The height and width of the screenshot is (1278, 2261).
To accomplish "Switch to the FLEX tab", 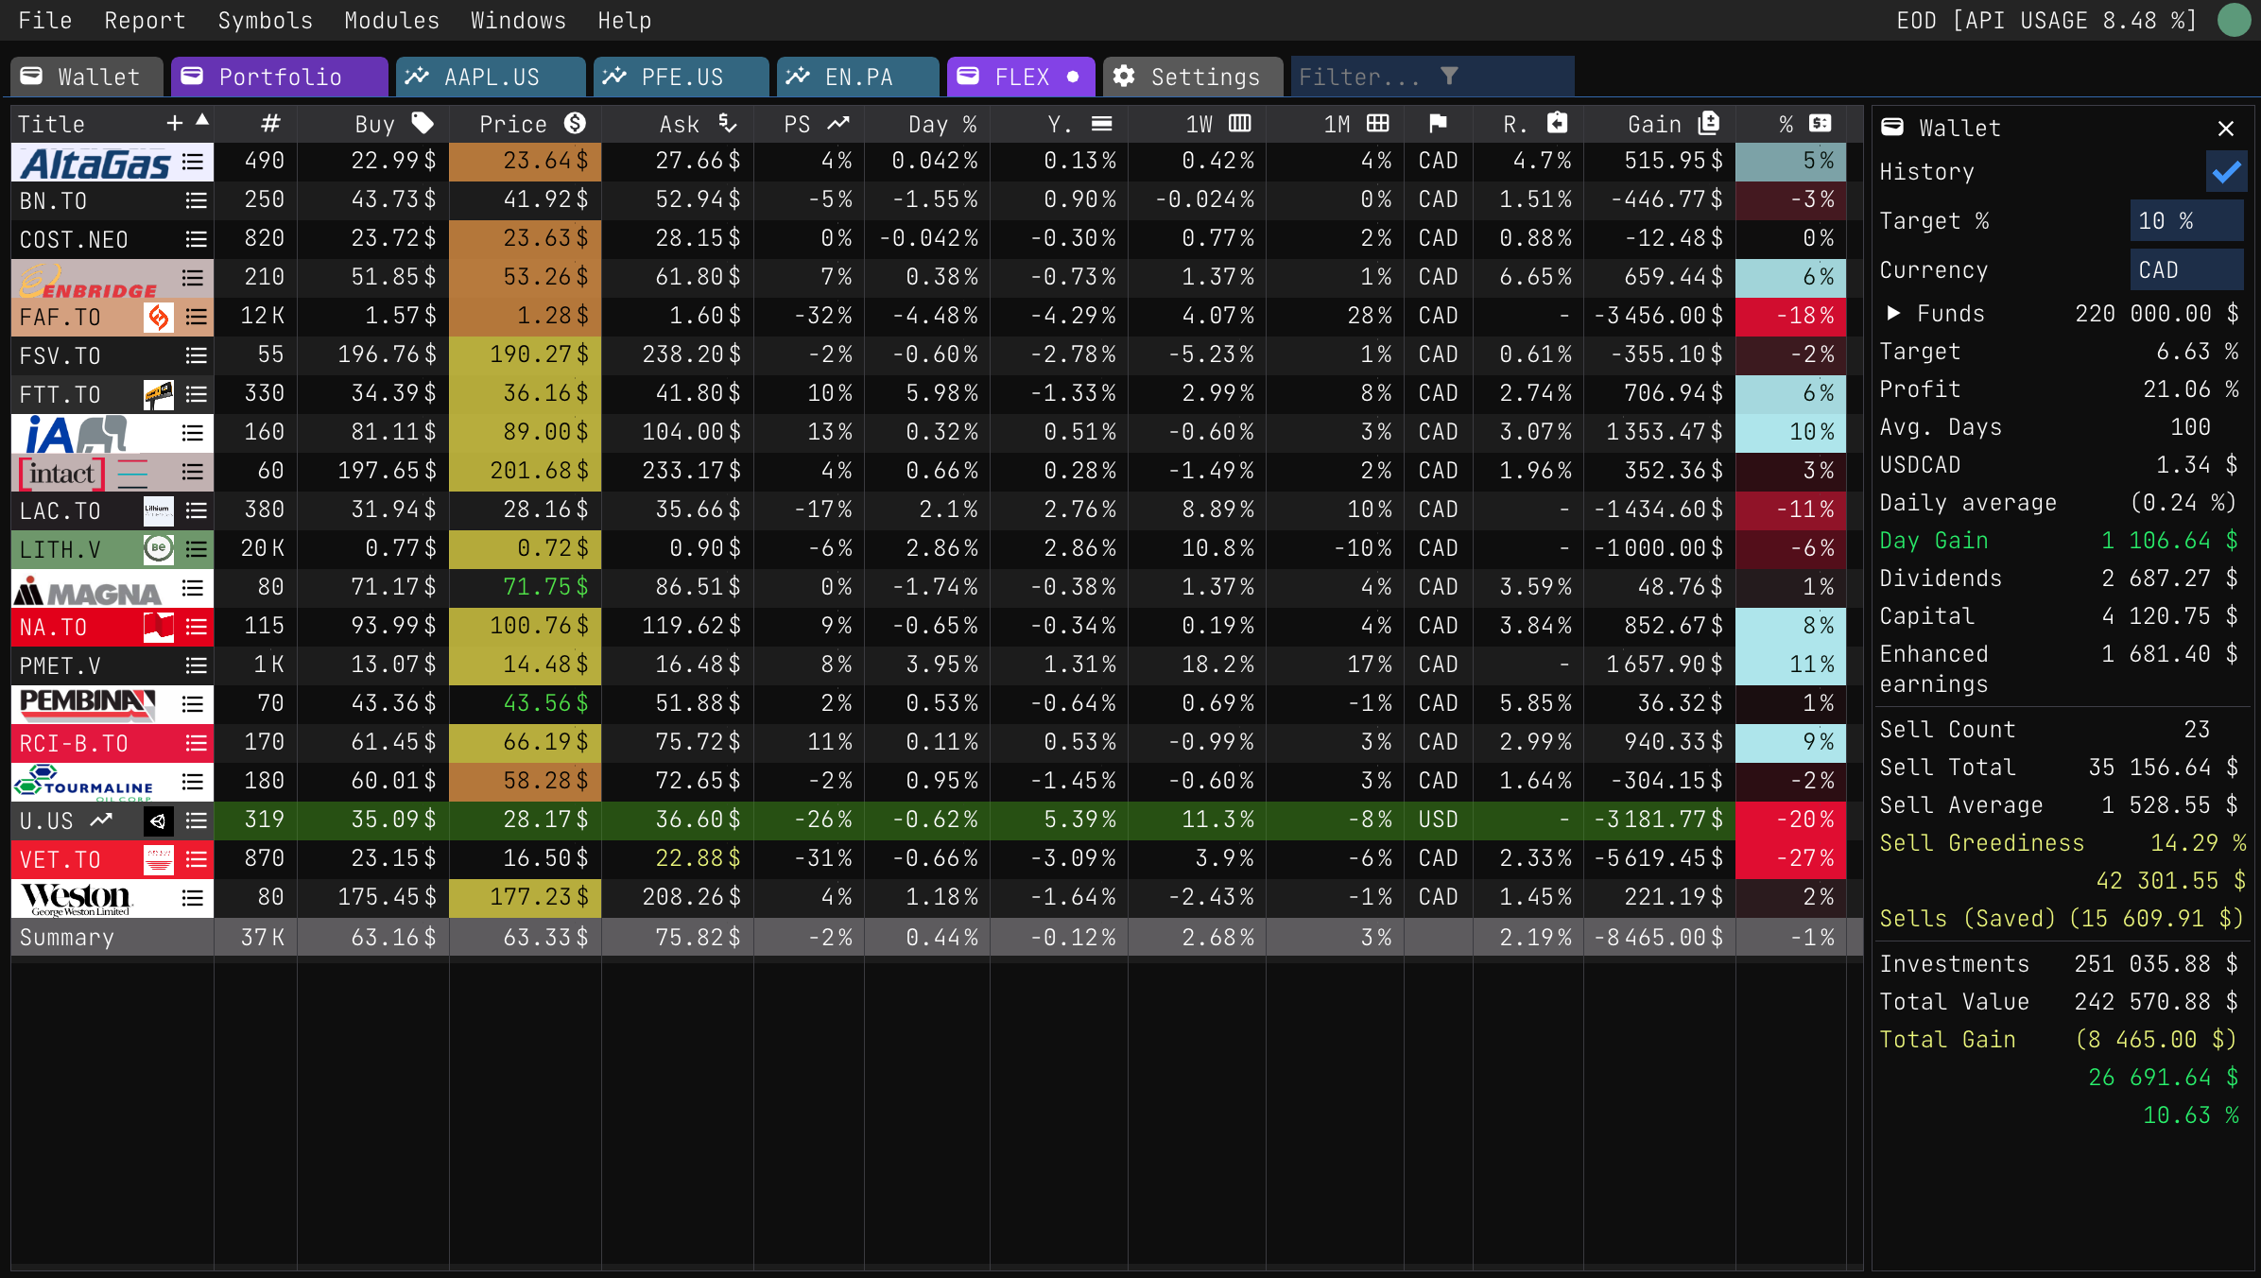I will 1021,77.
